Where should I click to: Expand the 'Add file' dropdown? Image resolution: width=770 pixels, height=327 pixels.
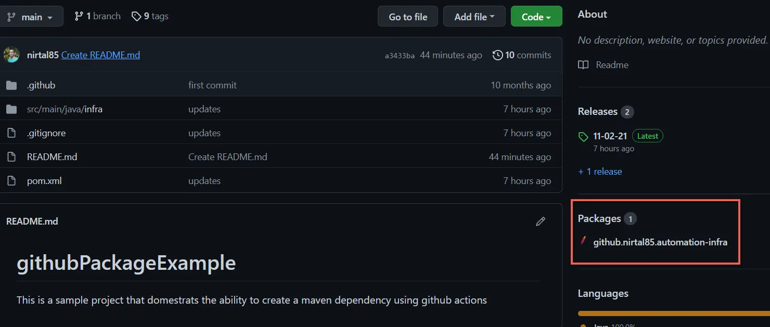pyautogui.click(x=474, y=17)
